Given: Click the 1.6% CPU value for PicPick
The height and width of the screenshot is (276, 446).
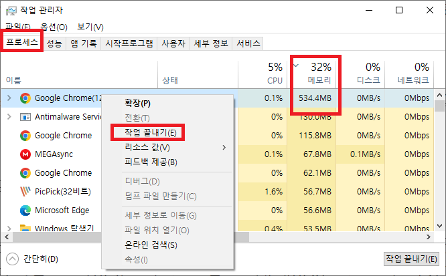Looking at the screenshot, I should tap(274, 192).
